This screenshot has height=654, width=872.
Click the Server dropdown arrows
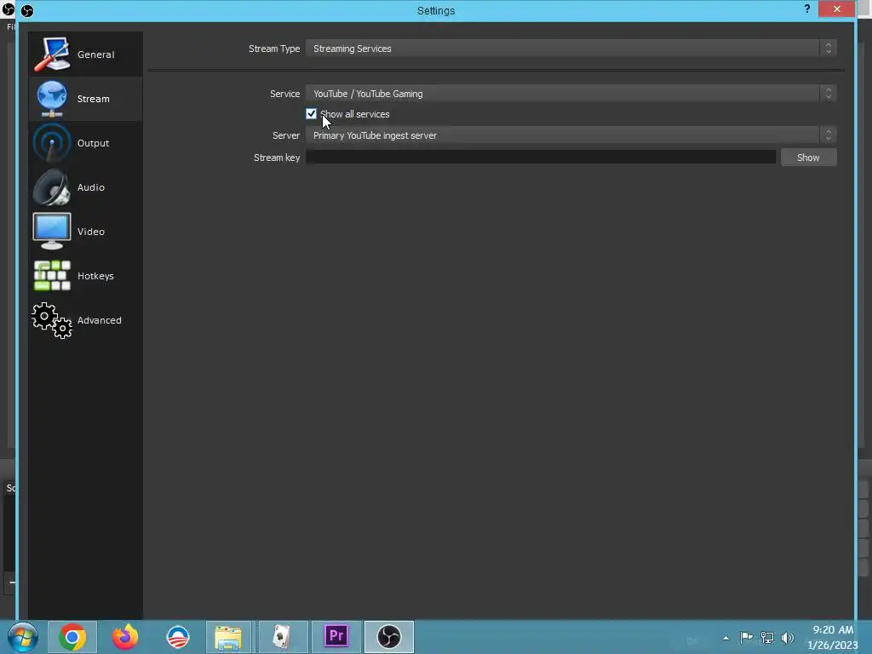point(828,135)
